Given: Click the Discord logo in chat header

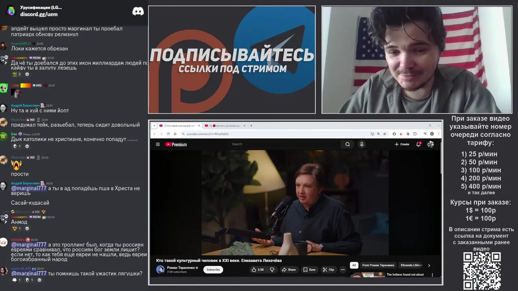Looking at the screenshot, I should point(138,11).
